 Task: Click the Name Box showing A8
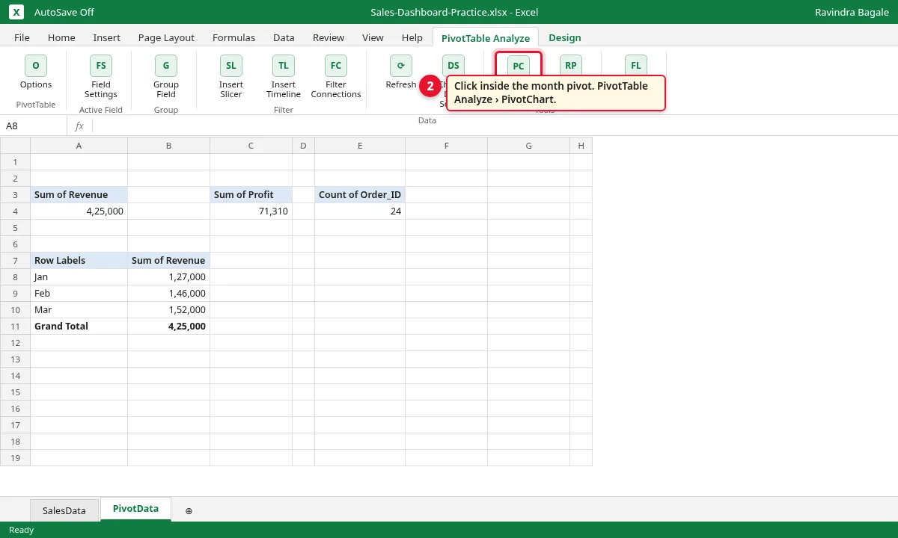coord(34,126)
